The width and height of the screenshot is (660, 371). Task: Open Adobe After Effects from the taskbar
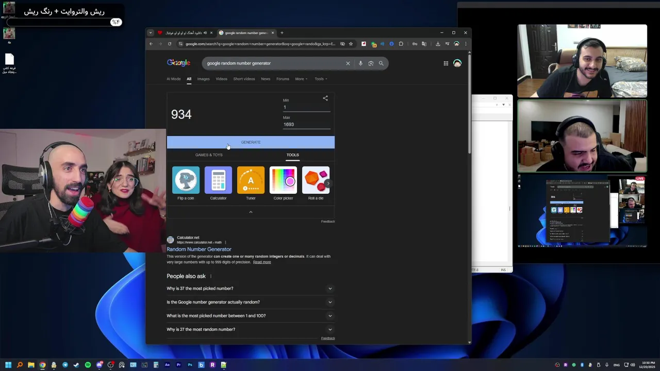(x=167, y=365)
